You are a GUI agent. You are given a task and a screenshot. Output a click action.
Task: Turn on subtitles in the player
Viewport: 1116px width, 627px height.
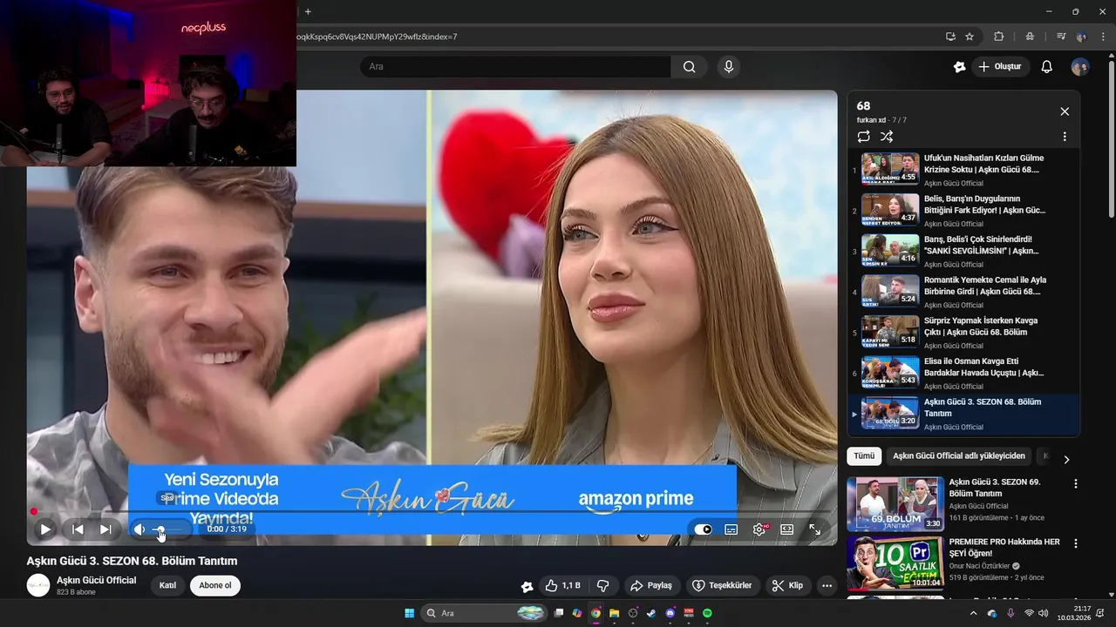732,529
